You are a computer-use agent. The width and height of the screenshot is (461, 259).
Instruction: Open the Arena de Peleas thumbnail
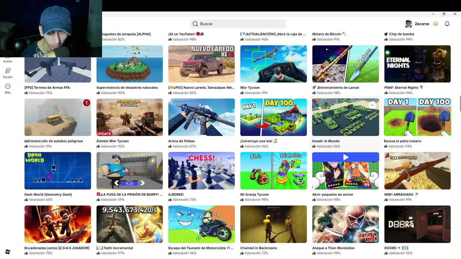[x=201, y=117]
